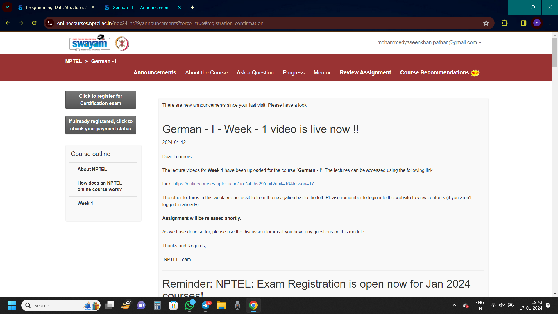Check your payment status button
Image resolution: width=558 pixels, height=314 pixels.
coord(101,125)
